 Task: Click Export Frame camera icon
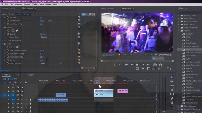click(143, 69)
